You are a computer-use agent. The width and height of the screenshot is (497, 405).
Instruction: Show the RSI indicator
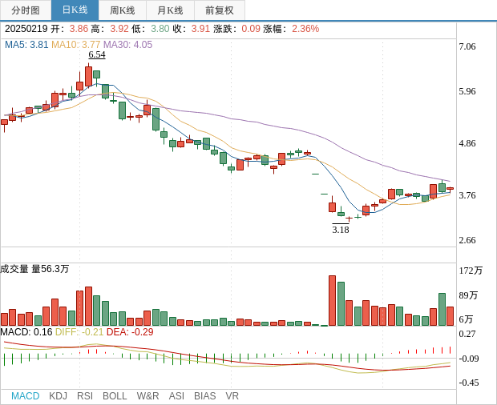coord(85,396)
